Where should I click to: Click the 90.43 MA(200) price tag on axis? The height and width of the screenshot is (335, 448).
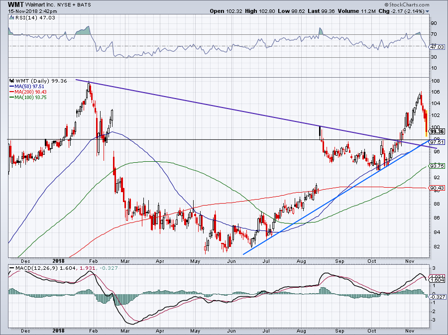coord(438,188)
